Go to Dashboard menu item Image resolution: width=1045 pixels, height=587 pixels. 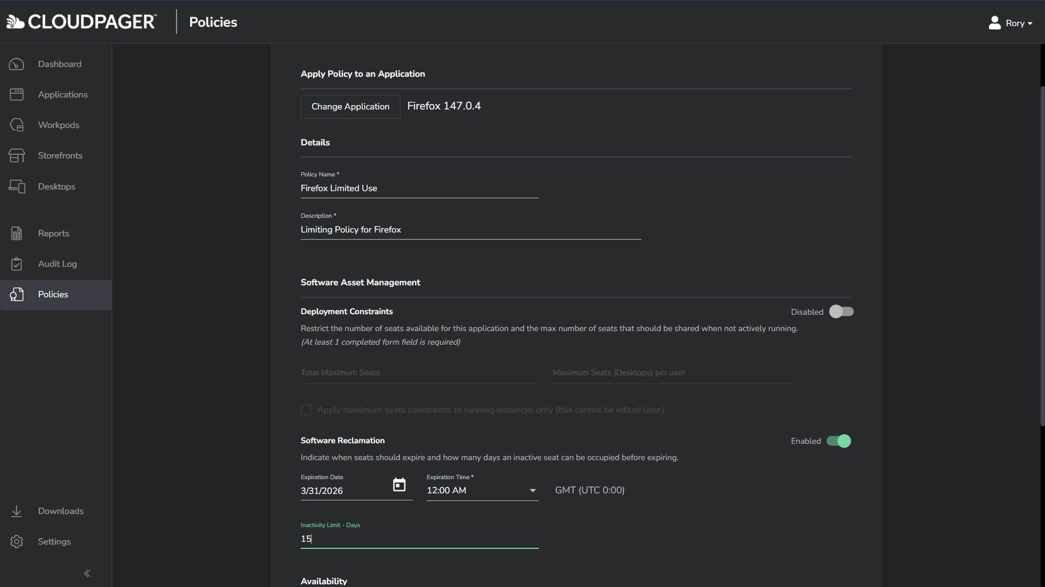click(x=56, y=64)
